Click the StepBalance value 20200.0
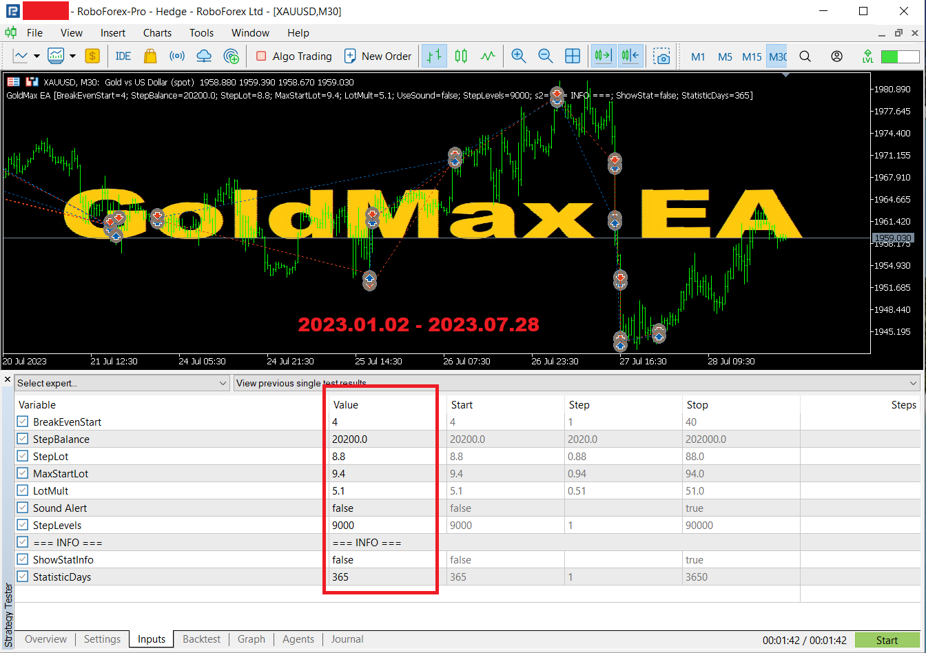Screen dimensions: 926x653 click(x=350, y=439)
